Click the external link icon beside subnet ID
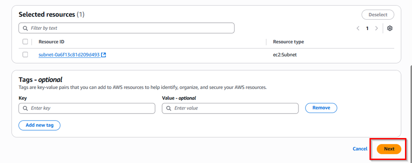Image resolution: width=412 pixels, height=163 pixels. click(103, 55)
